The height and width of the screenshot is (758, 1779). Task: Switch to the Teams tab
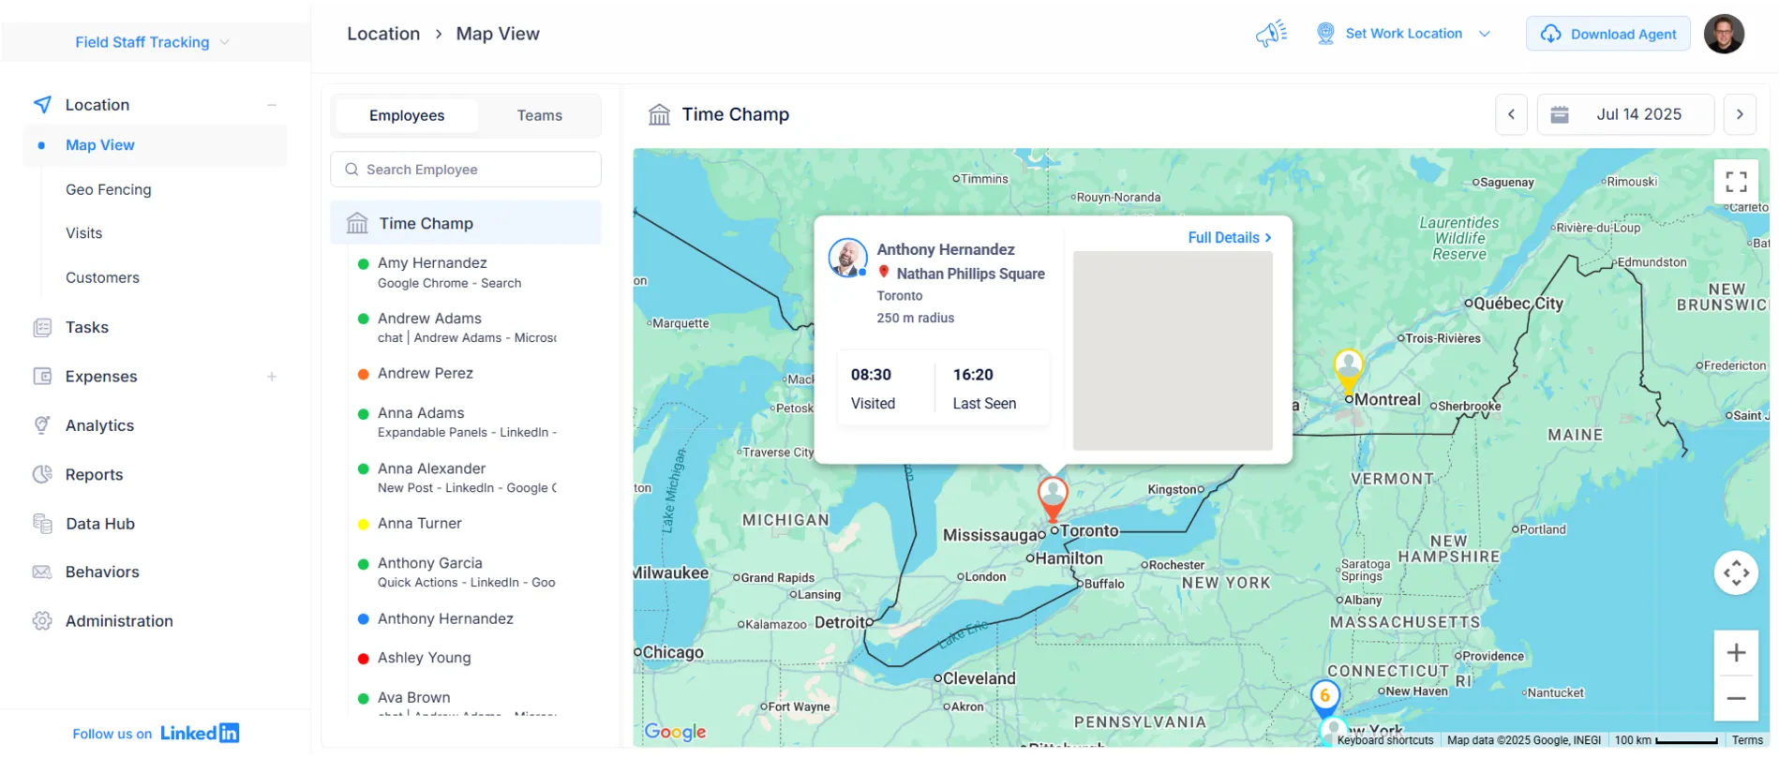coord(540,115)
